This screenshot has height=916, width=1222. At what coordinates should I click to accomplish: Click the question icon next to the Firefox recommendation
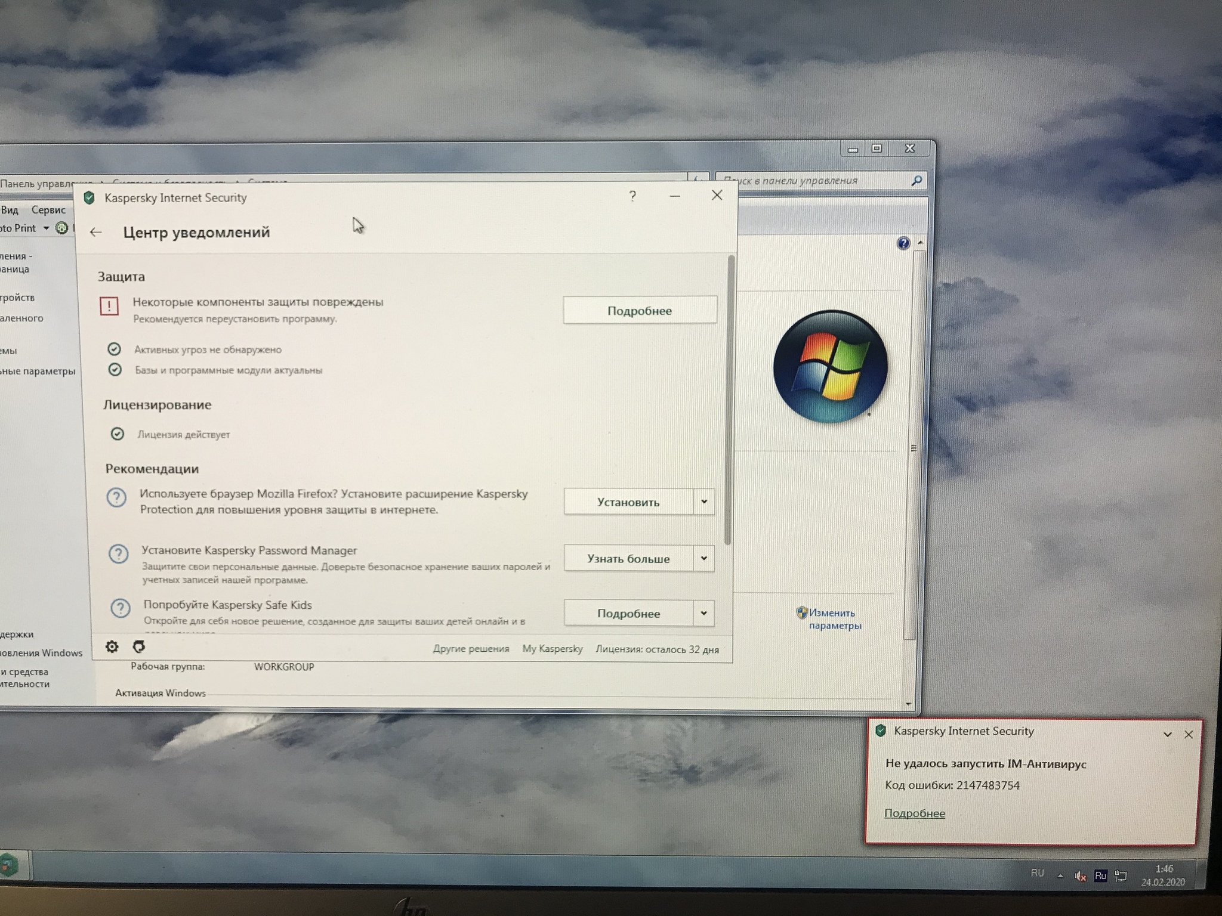(116, 497)
